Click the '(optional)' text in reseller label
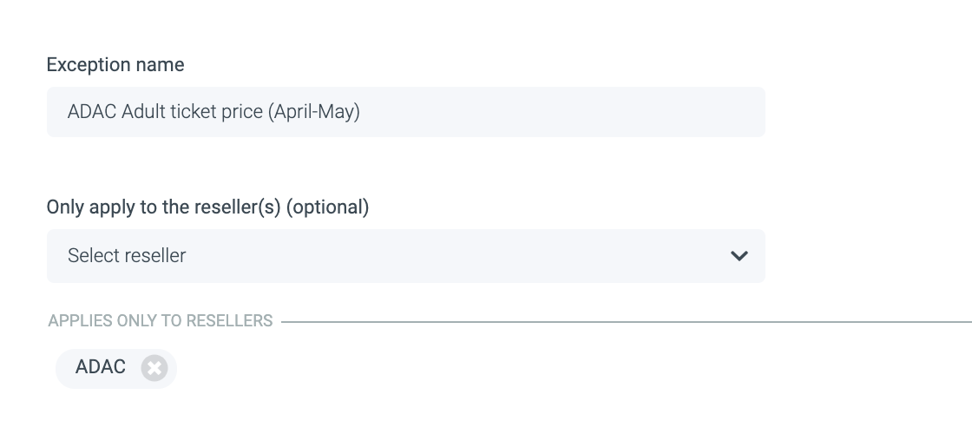Image resolution: width=972 pixels, height=434 pixels. tap(332, 207)
